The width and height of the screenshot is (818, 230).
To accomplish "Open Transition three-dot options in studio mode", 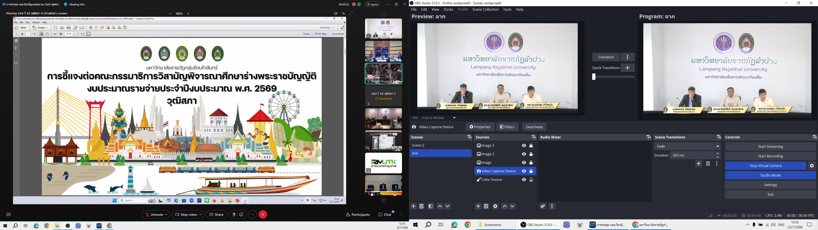I will (628, 57).
